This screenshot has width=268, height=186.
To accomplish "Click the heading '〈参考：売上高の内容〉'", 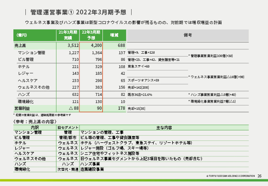I will pyautogui.click(x=35, y=122).
